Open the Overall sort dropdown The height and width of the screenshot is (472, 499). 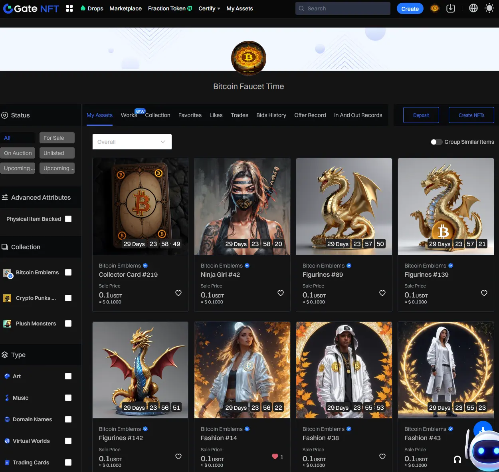pos(132,142)
